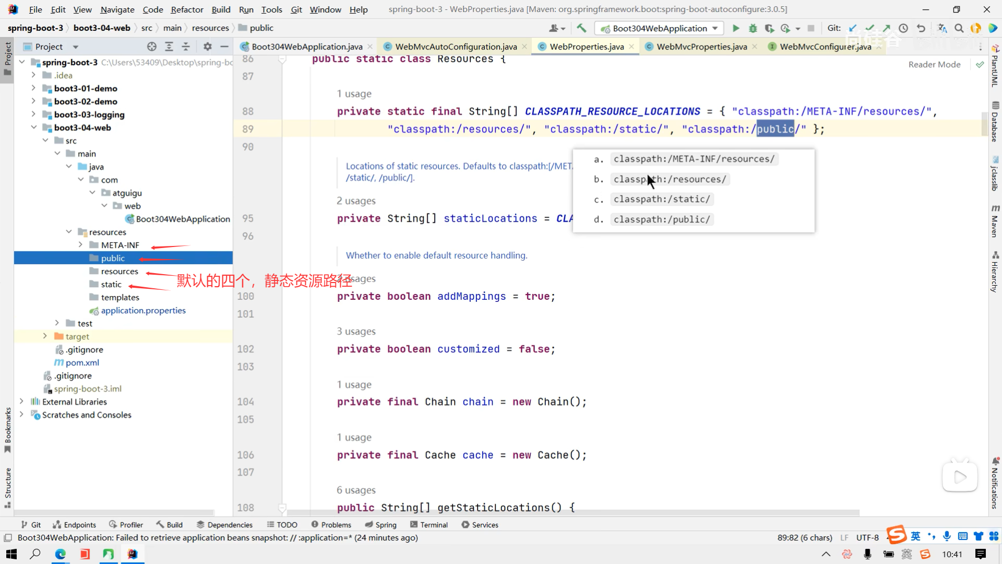Expand the META-INF folder

pos(80,245)
